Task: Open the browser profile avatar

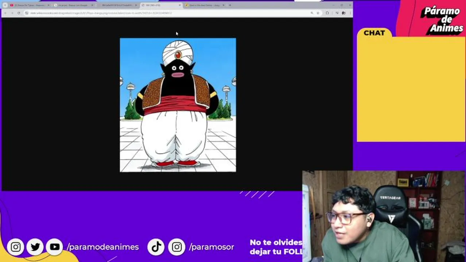Action: [343, 13]
